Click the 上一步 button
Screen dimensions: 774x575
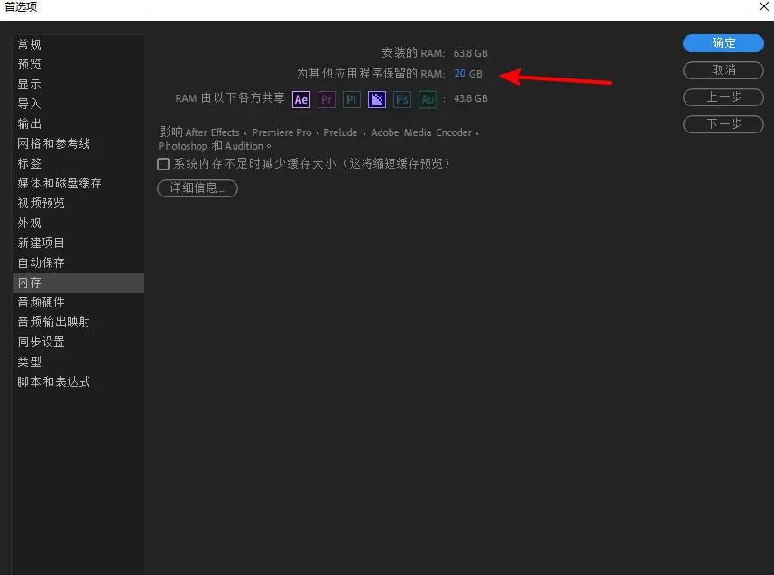pos(722,96)
